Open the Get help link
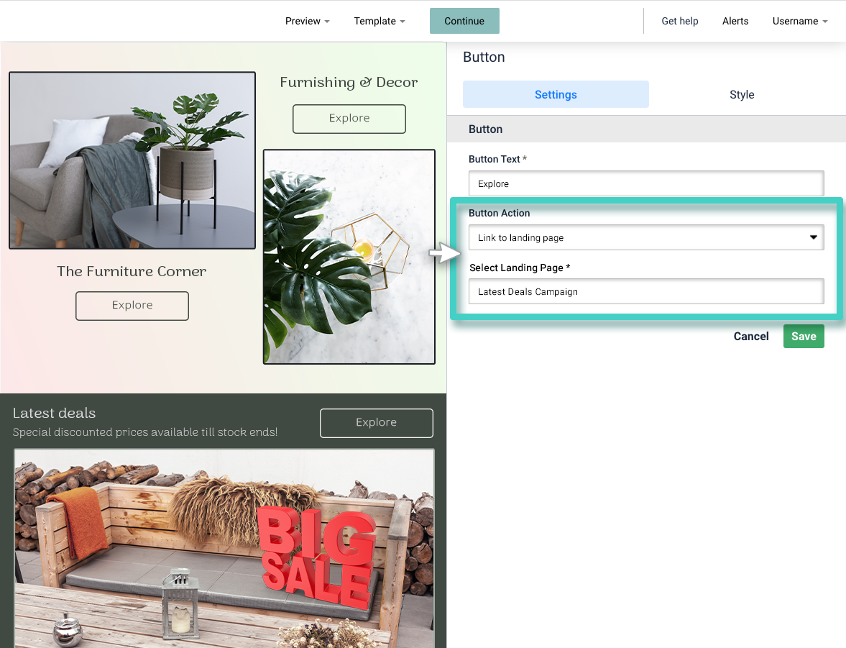 tap(679, 21)
